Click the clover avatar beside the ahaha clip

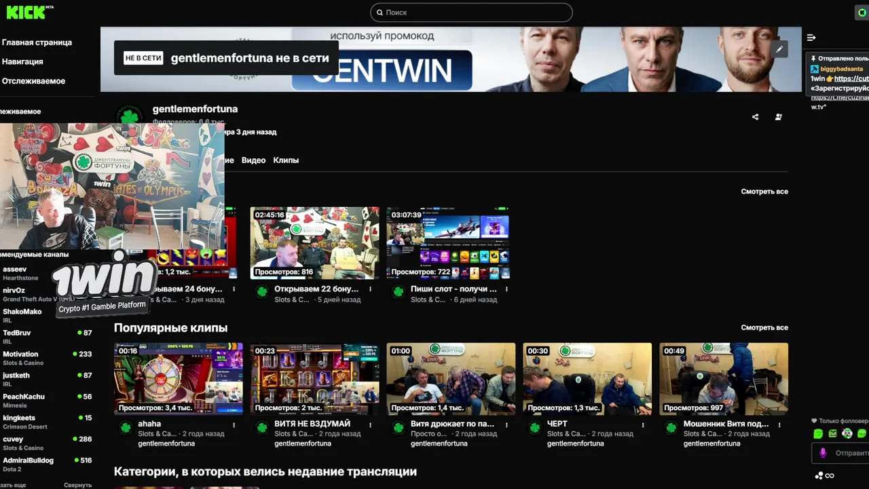[x=125, y=427]
